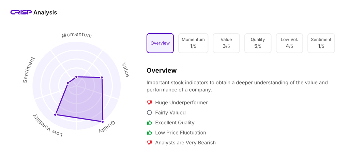Click thumbs-down icon beside Analysts are Very Bearish
349x160 pixels.
point(149,143)
